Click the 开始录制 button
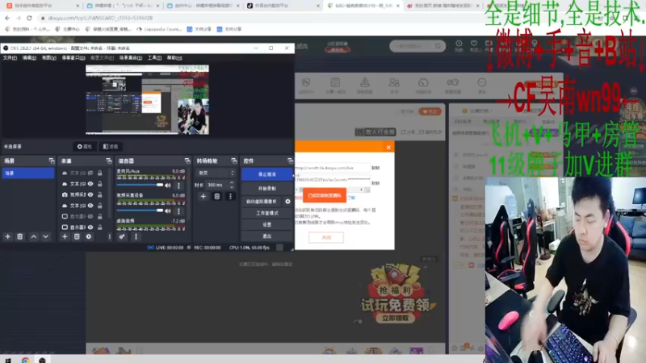The image size is (646, 363). [x=267, y=189]
